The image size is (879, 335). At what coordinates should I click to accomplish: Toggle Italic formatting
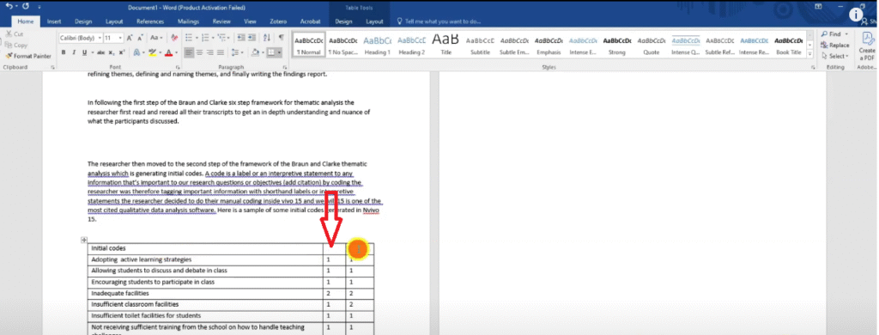[x=74, y=52]
